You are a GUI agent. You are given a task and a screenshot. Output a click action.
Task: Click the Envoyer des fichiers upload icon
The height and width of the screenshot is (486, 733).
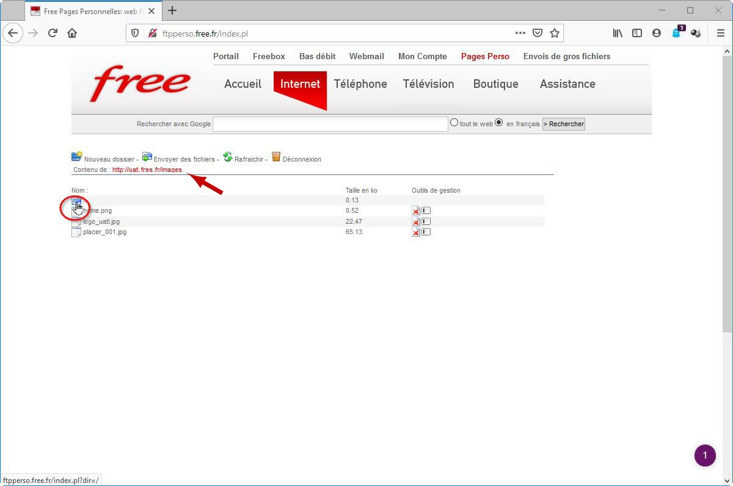click(147, 157)
